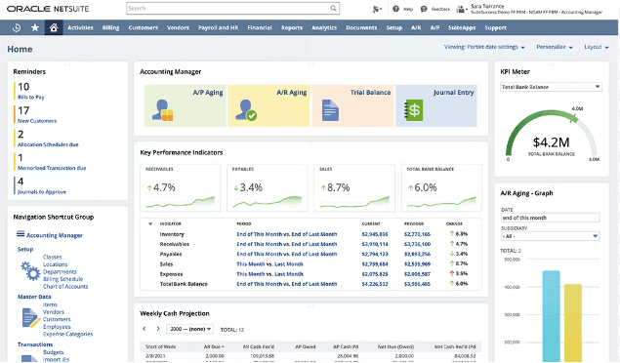Expand the Personalize dropdown

coord(555,47)
